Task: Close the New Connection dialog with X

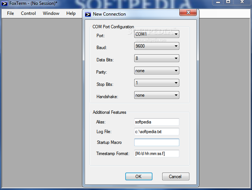Action: tap(188, 12)
